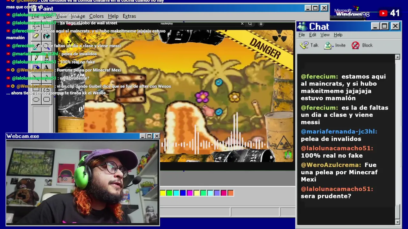Click the YouTube logo beside 41
Image resolution: width=408 pixels, height=229 pixels.
[383, 13]
